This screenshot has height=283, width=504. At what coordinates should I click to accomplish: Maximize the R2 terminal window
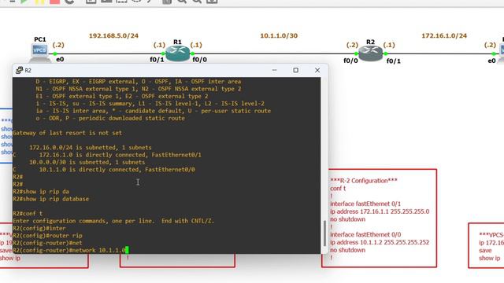click(296, 70)
